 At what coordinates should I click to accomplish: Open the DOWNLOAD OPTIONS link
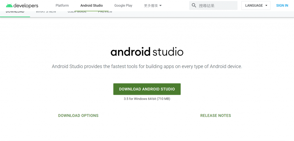pyautogui.click(x=78, y=115)
